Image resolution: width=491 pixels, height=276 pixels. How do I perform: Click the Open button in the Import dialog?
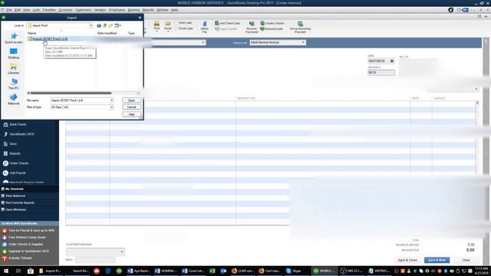[x=131, y=100]
